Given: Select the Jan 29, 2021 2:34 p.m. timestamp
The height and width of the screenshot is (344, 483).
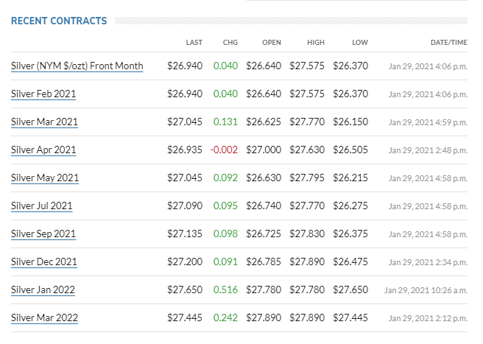Looking at the screenshot, I should coord(428,262).
